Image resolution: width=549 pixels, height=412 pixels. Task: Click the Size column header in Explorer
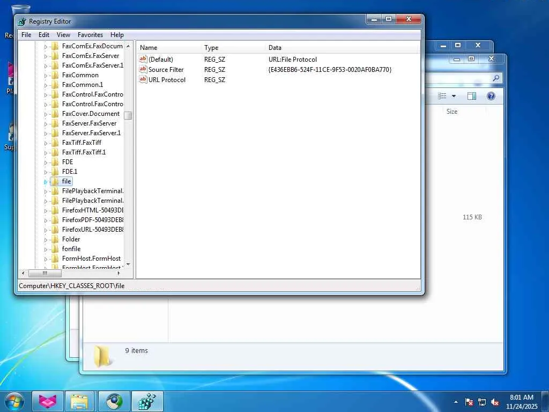[x=451, y=112]
